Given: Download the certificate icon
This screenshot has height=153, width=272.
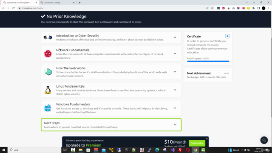Looking at the screenshot, I should click(227, 36).
